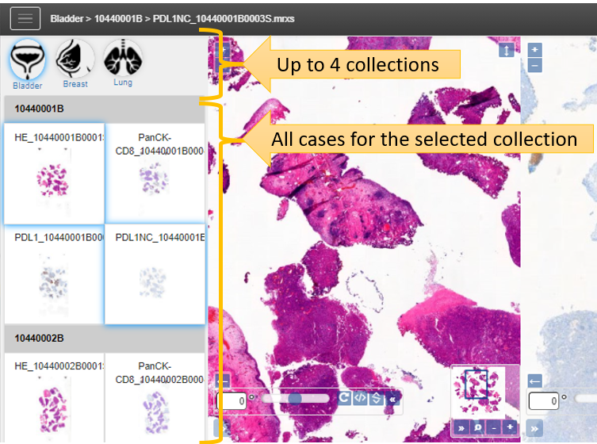Viewport: 597px width, 444px height.
Task: Collapse the rotation toolbar with double-chevron
Action: 392,398
